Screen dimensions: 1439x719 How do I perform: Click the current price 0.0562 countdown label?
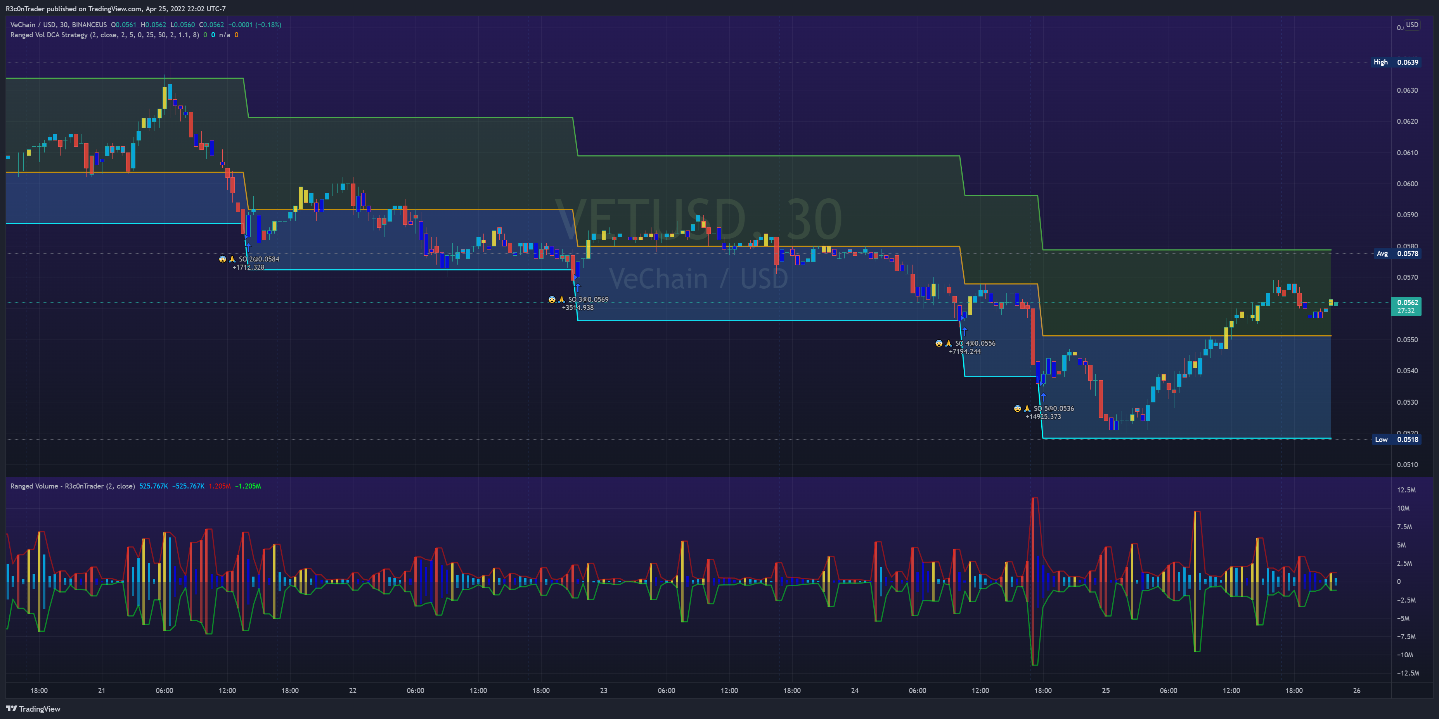click(x=1406, y=307)
